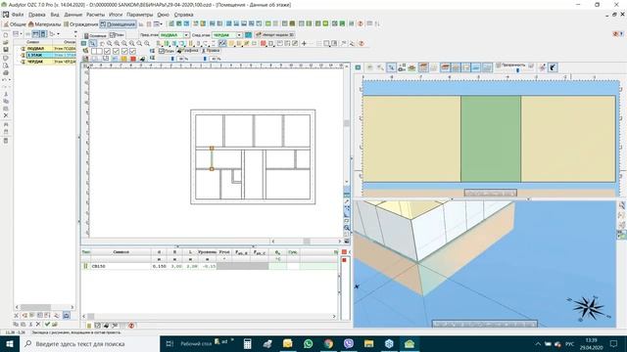Click the selected wall segment on the plan
Image resolution: width=627 pixels, height=352 pixels.
pos(212,158)
